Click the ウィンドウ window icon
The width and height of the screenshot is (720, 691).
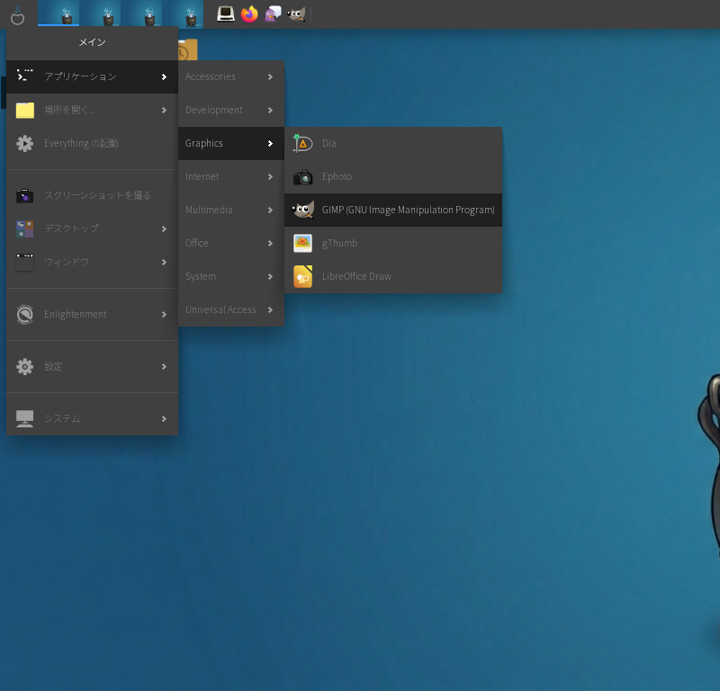(x=25, y=262)
